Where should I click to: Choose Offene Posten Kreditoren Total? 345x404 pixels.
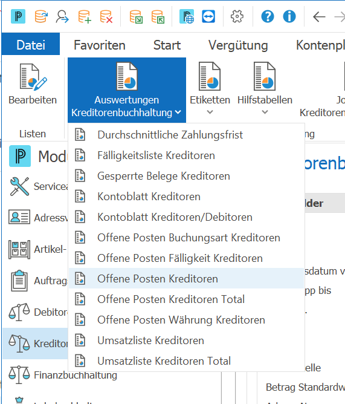coord(187,299)
